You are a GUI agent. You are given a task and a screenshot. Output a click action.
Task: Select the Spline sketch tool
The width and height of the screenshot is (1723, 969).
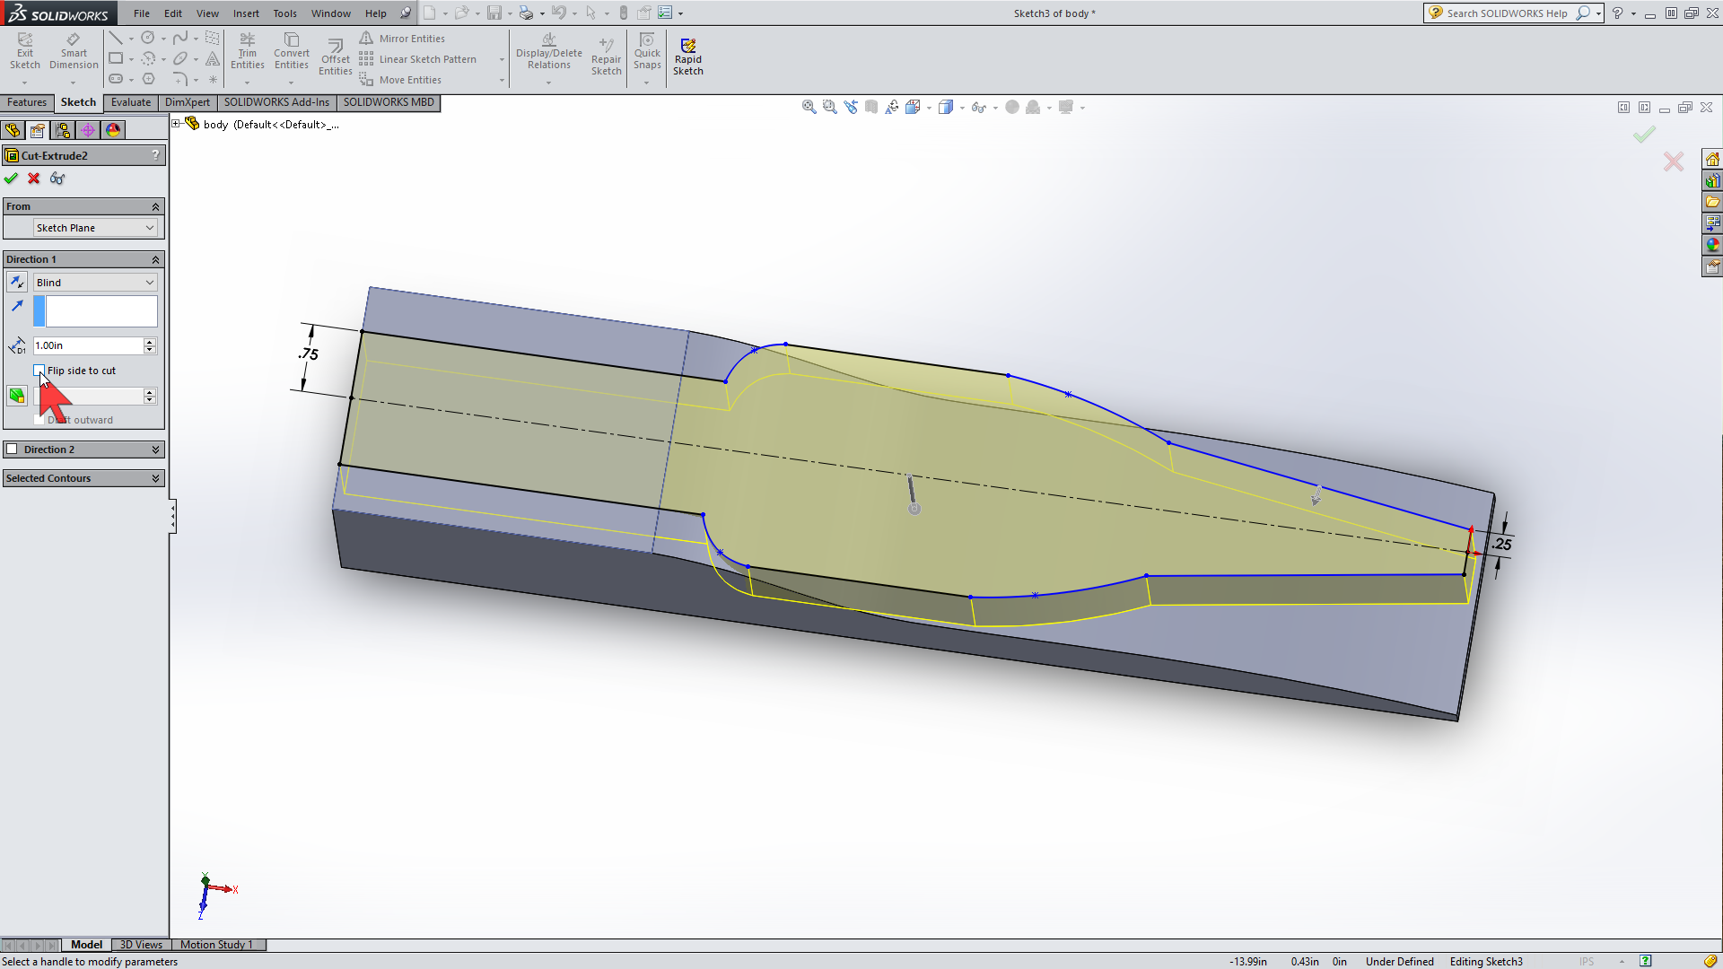180,38
